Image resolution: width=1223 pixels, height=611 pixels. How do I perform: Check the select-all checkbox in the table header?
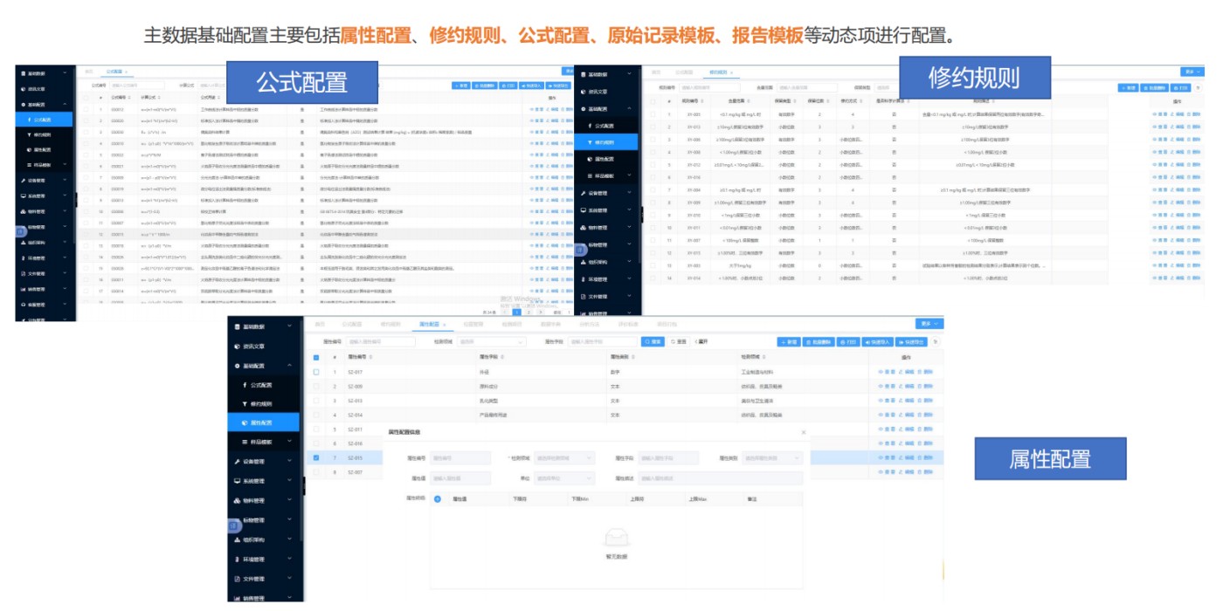pos(315,359)
